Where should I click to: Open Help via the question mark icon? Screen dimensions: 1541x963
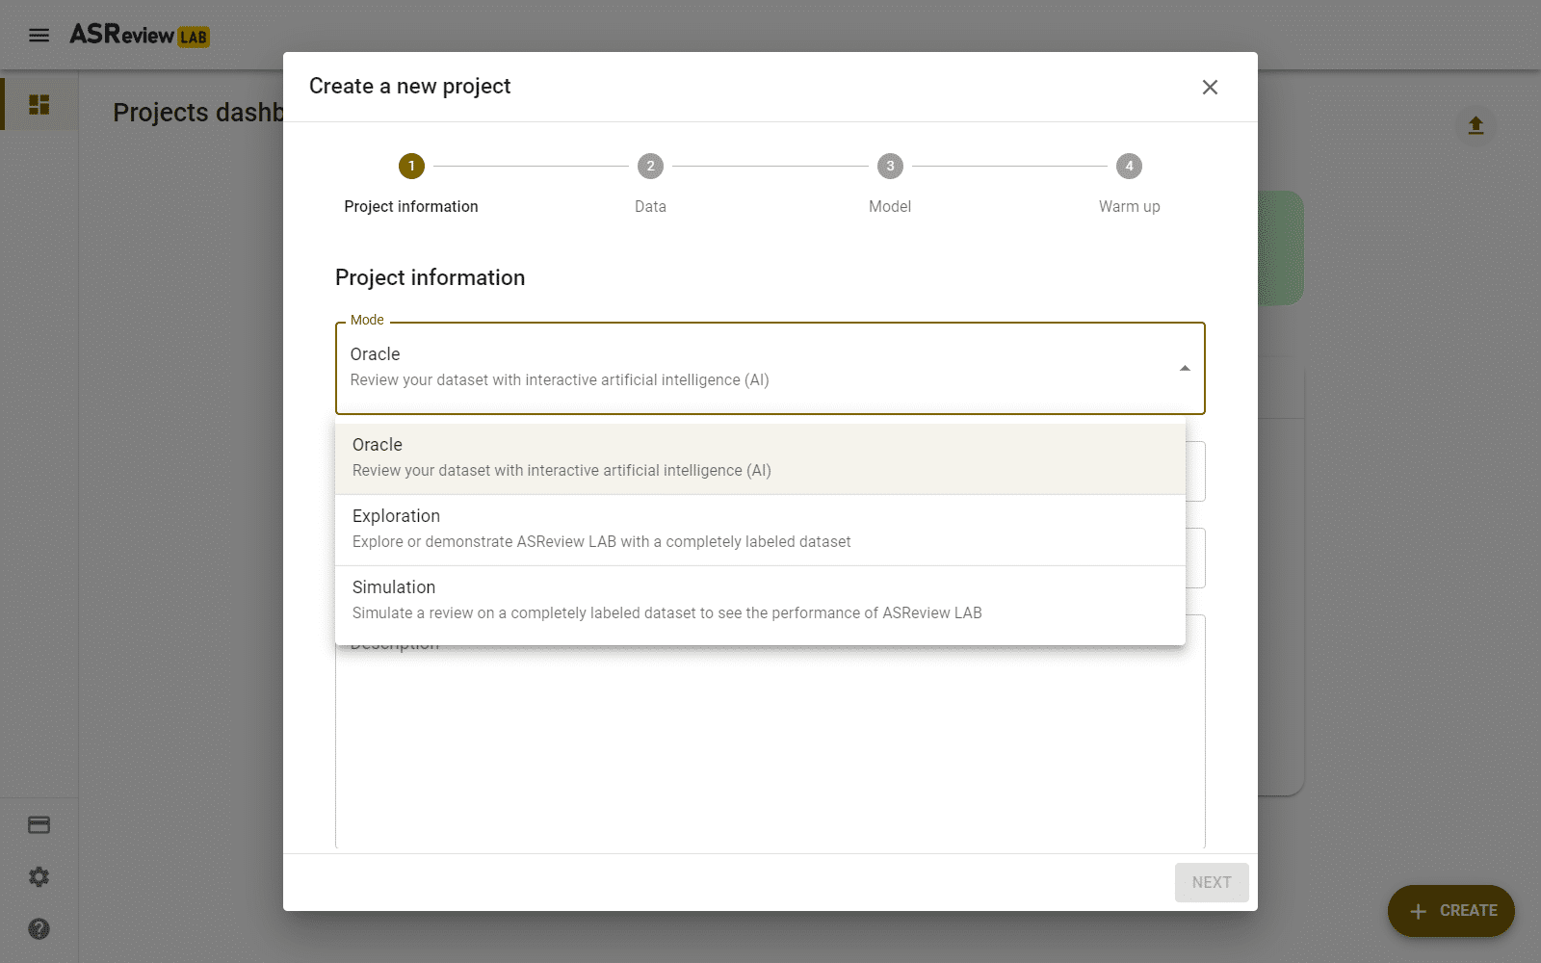coord(39,928)
